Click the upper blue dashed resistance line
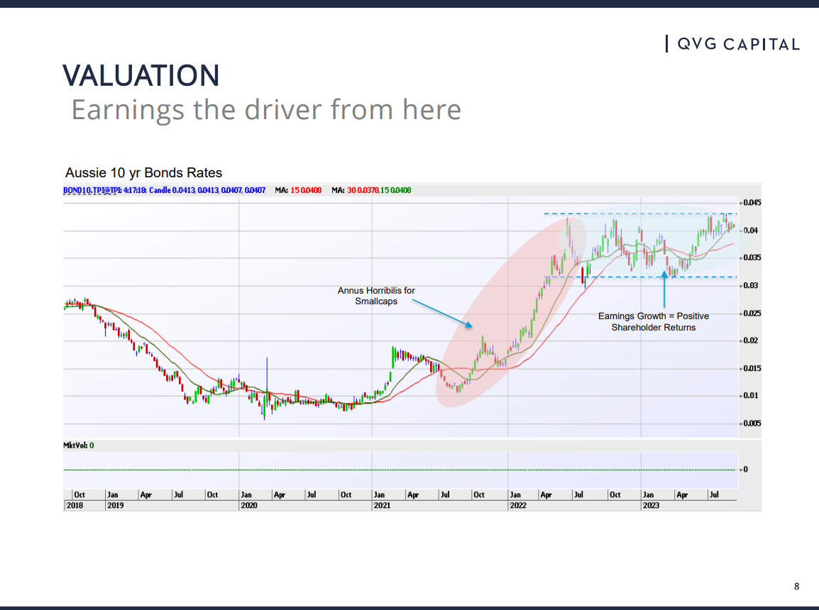Viewport: 819px width, 610px height. pyautogui.click(x=639, y=213)
